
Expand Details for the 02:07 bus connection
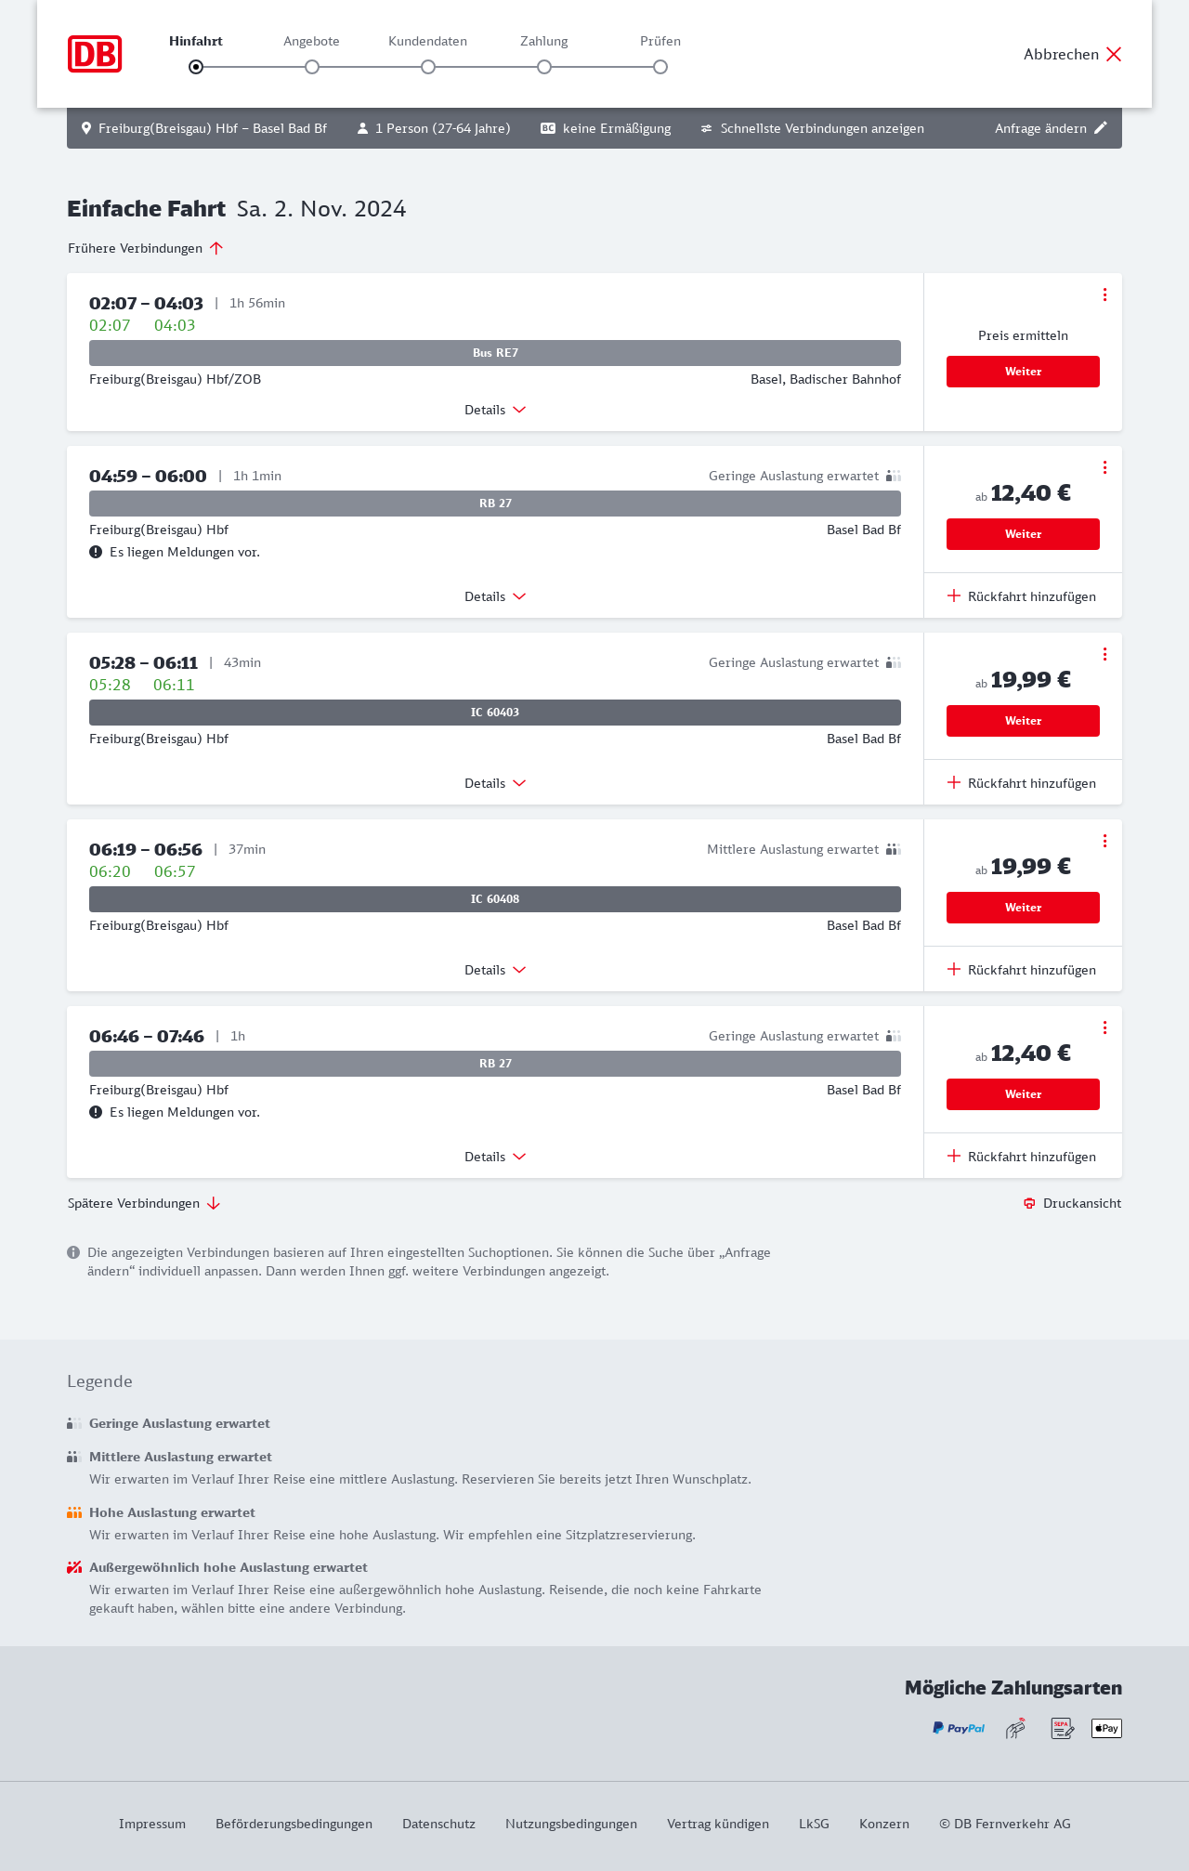[495, 410]
